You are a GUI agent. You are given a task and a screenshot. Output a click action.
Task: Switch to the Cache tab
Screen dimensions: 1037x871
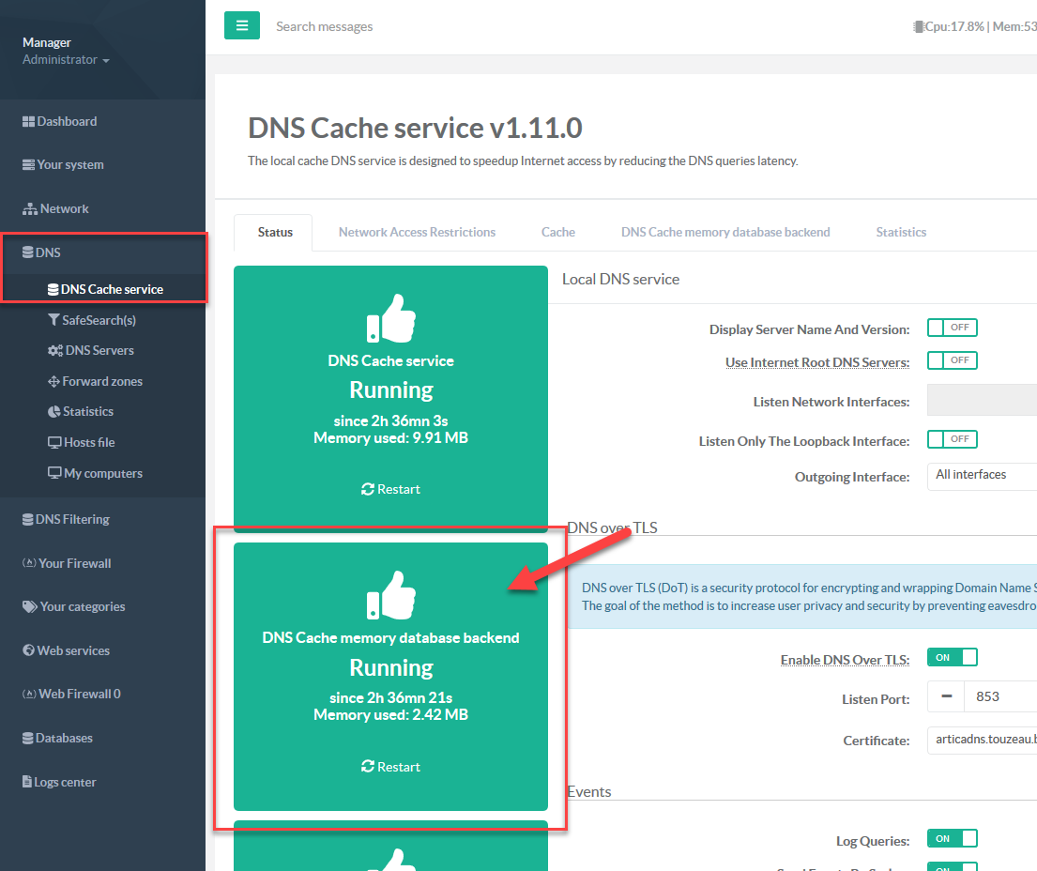[557, 232]
